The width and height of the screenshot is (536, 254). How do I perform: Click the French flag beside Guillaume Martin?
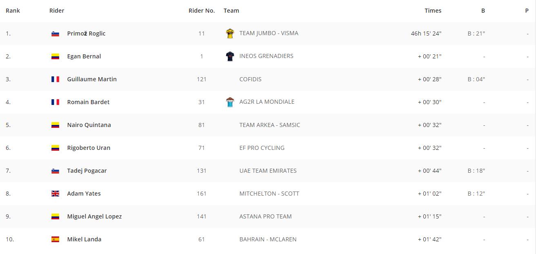tap(55, 80)
